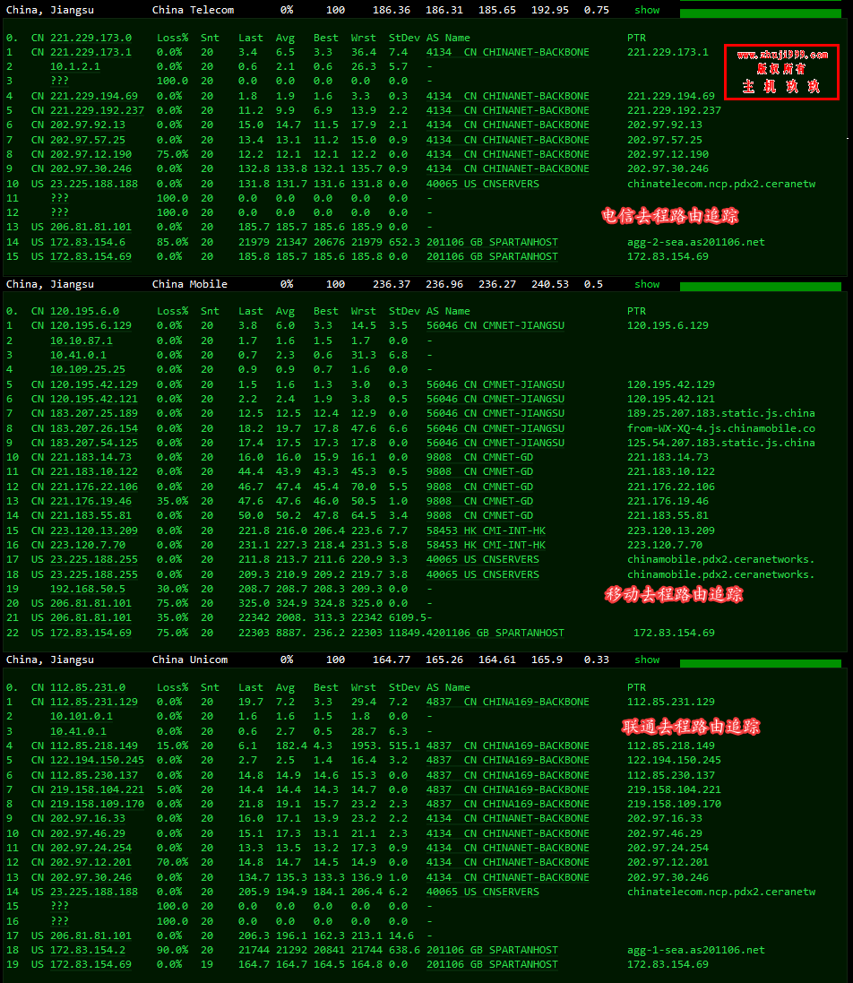Screen dimensions: 853x983
Task: Click the red 联通去程路由追踪 label
Action: [691, 726]
